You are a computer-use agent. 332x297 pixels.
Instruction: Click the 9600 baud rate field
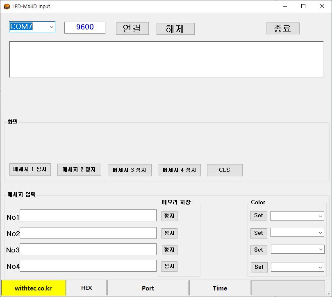(85, 27)
